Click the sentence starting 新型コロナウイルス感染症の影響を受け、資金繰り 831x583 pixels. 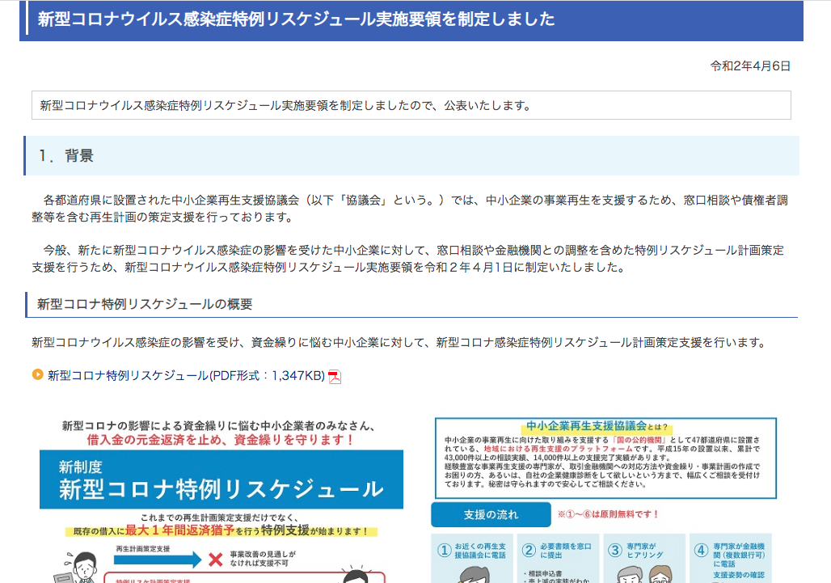[399, 343]
